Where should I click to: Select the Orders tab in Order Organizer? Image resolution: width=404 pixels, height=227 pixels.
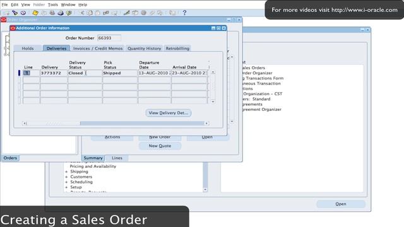pos(10,158)
